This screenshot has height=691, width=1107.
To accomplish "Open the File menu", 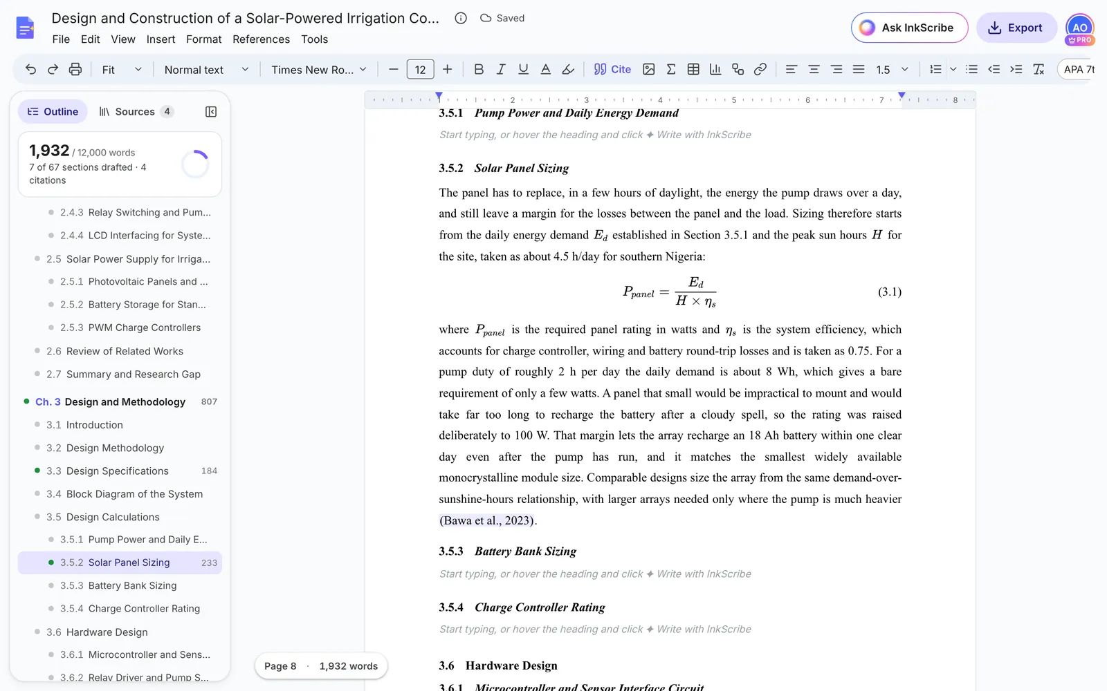I will tap(61, 39).
